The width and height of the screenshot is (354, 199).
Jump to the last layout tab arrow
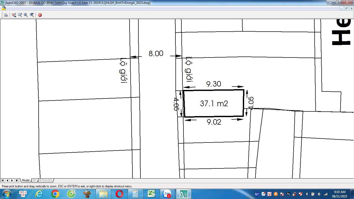17,180
